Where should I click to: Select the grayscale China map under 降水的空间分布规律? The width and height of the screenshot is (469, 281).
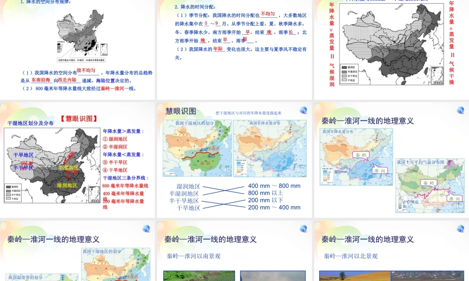(82, 36)
